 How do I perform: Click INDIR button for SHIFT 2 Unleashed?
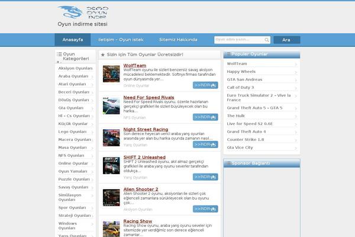[205, 177]
